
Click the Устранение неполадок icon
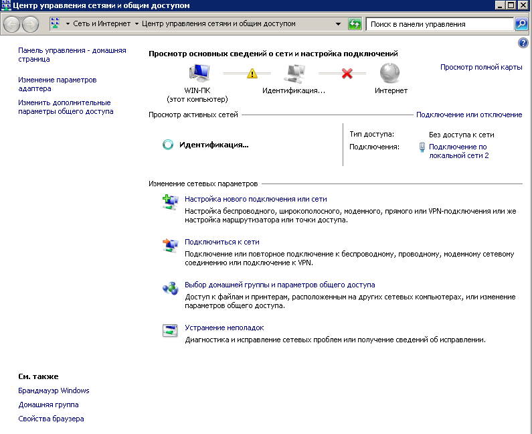170,330
